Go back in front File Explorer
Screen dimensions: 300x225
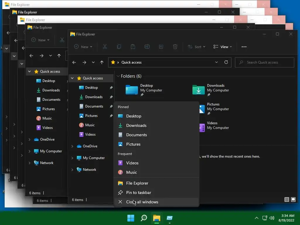(x=74, y=62)
